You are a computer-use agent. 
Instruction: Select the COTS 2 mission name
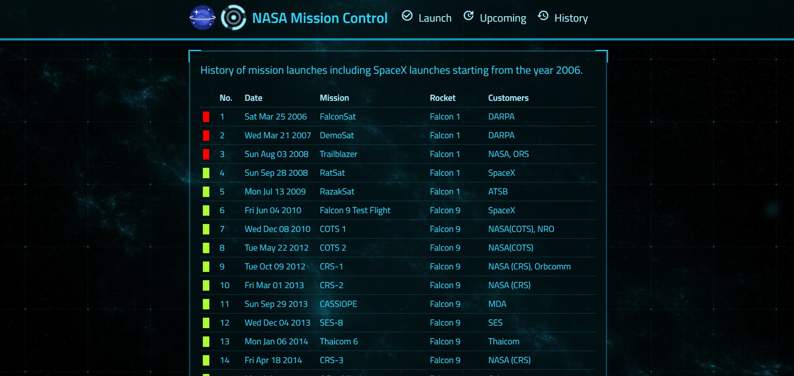click(333, 248)
